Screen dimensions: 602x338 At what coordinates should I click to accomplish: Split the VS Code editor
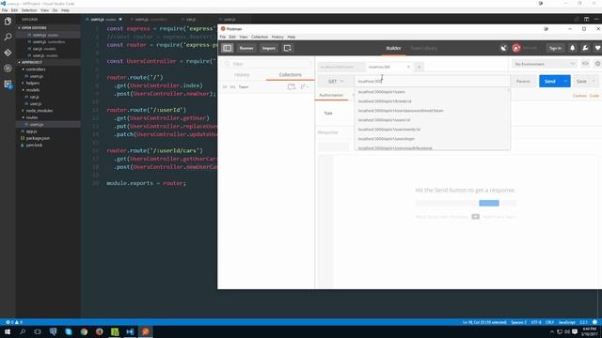click(586, 19)
